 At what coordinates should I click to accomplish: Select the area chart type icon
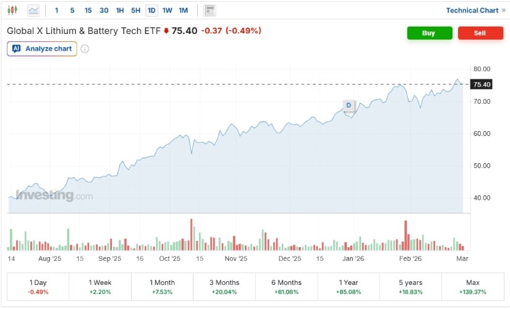pyautogui.click(x=33, y=10)
